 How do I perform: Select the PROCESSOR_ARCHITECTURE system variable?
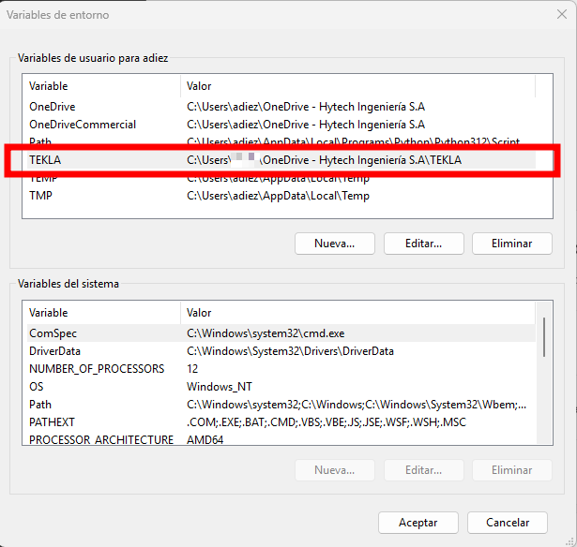[101, 439]
